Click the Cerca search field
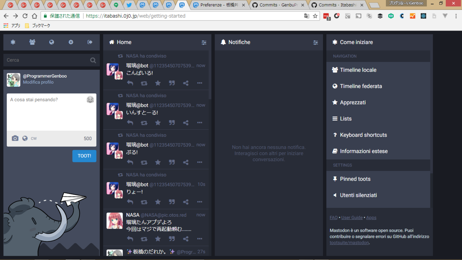462x260 pixels. pos(47,60)
